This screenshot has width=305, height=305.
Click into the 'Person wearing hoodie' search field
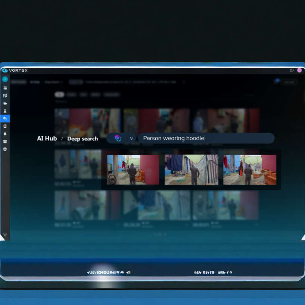[205, 139]
